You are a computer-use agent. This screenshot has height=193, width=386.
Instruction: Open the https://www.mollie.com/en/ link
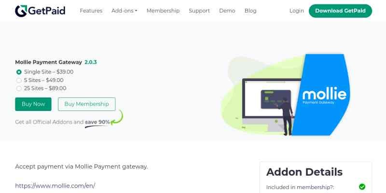click(55, 186)
